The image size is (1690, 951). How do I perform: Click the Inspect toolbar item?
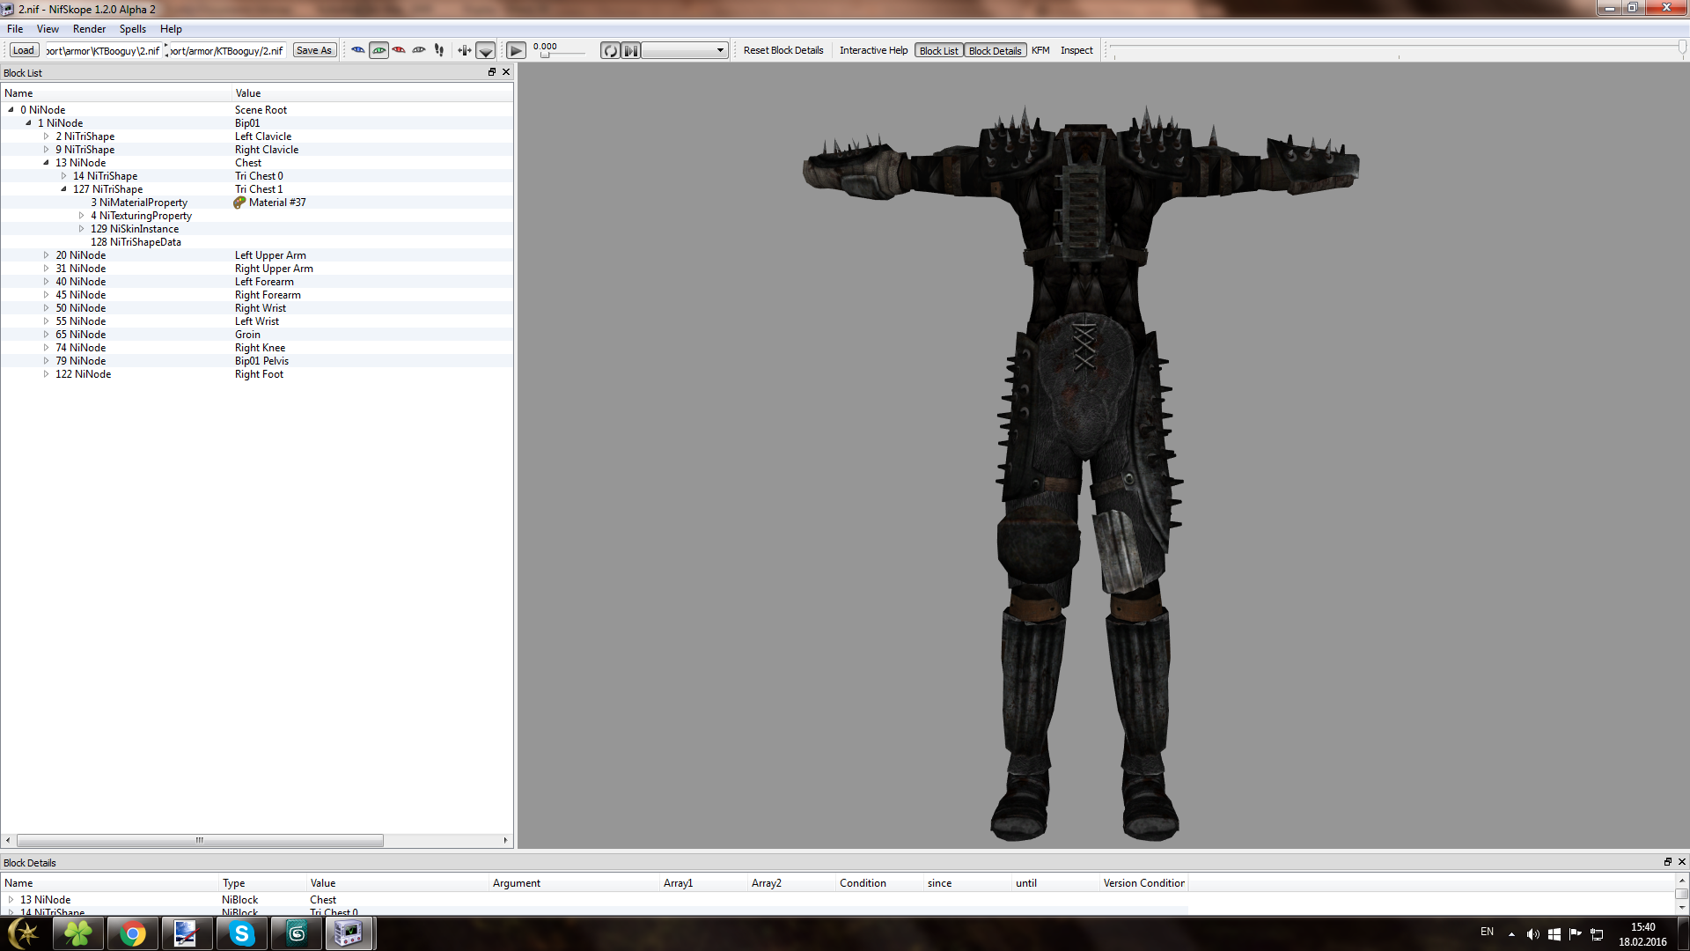[1076, 50]
